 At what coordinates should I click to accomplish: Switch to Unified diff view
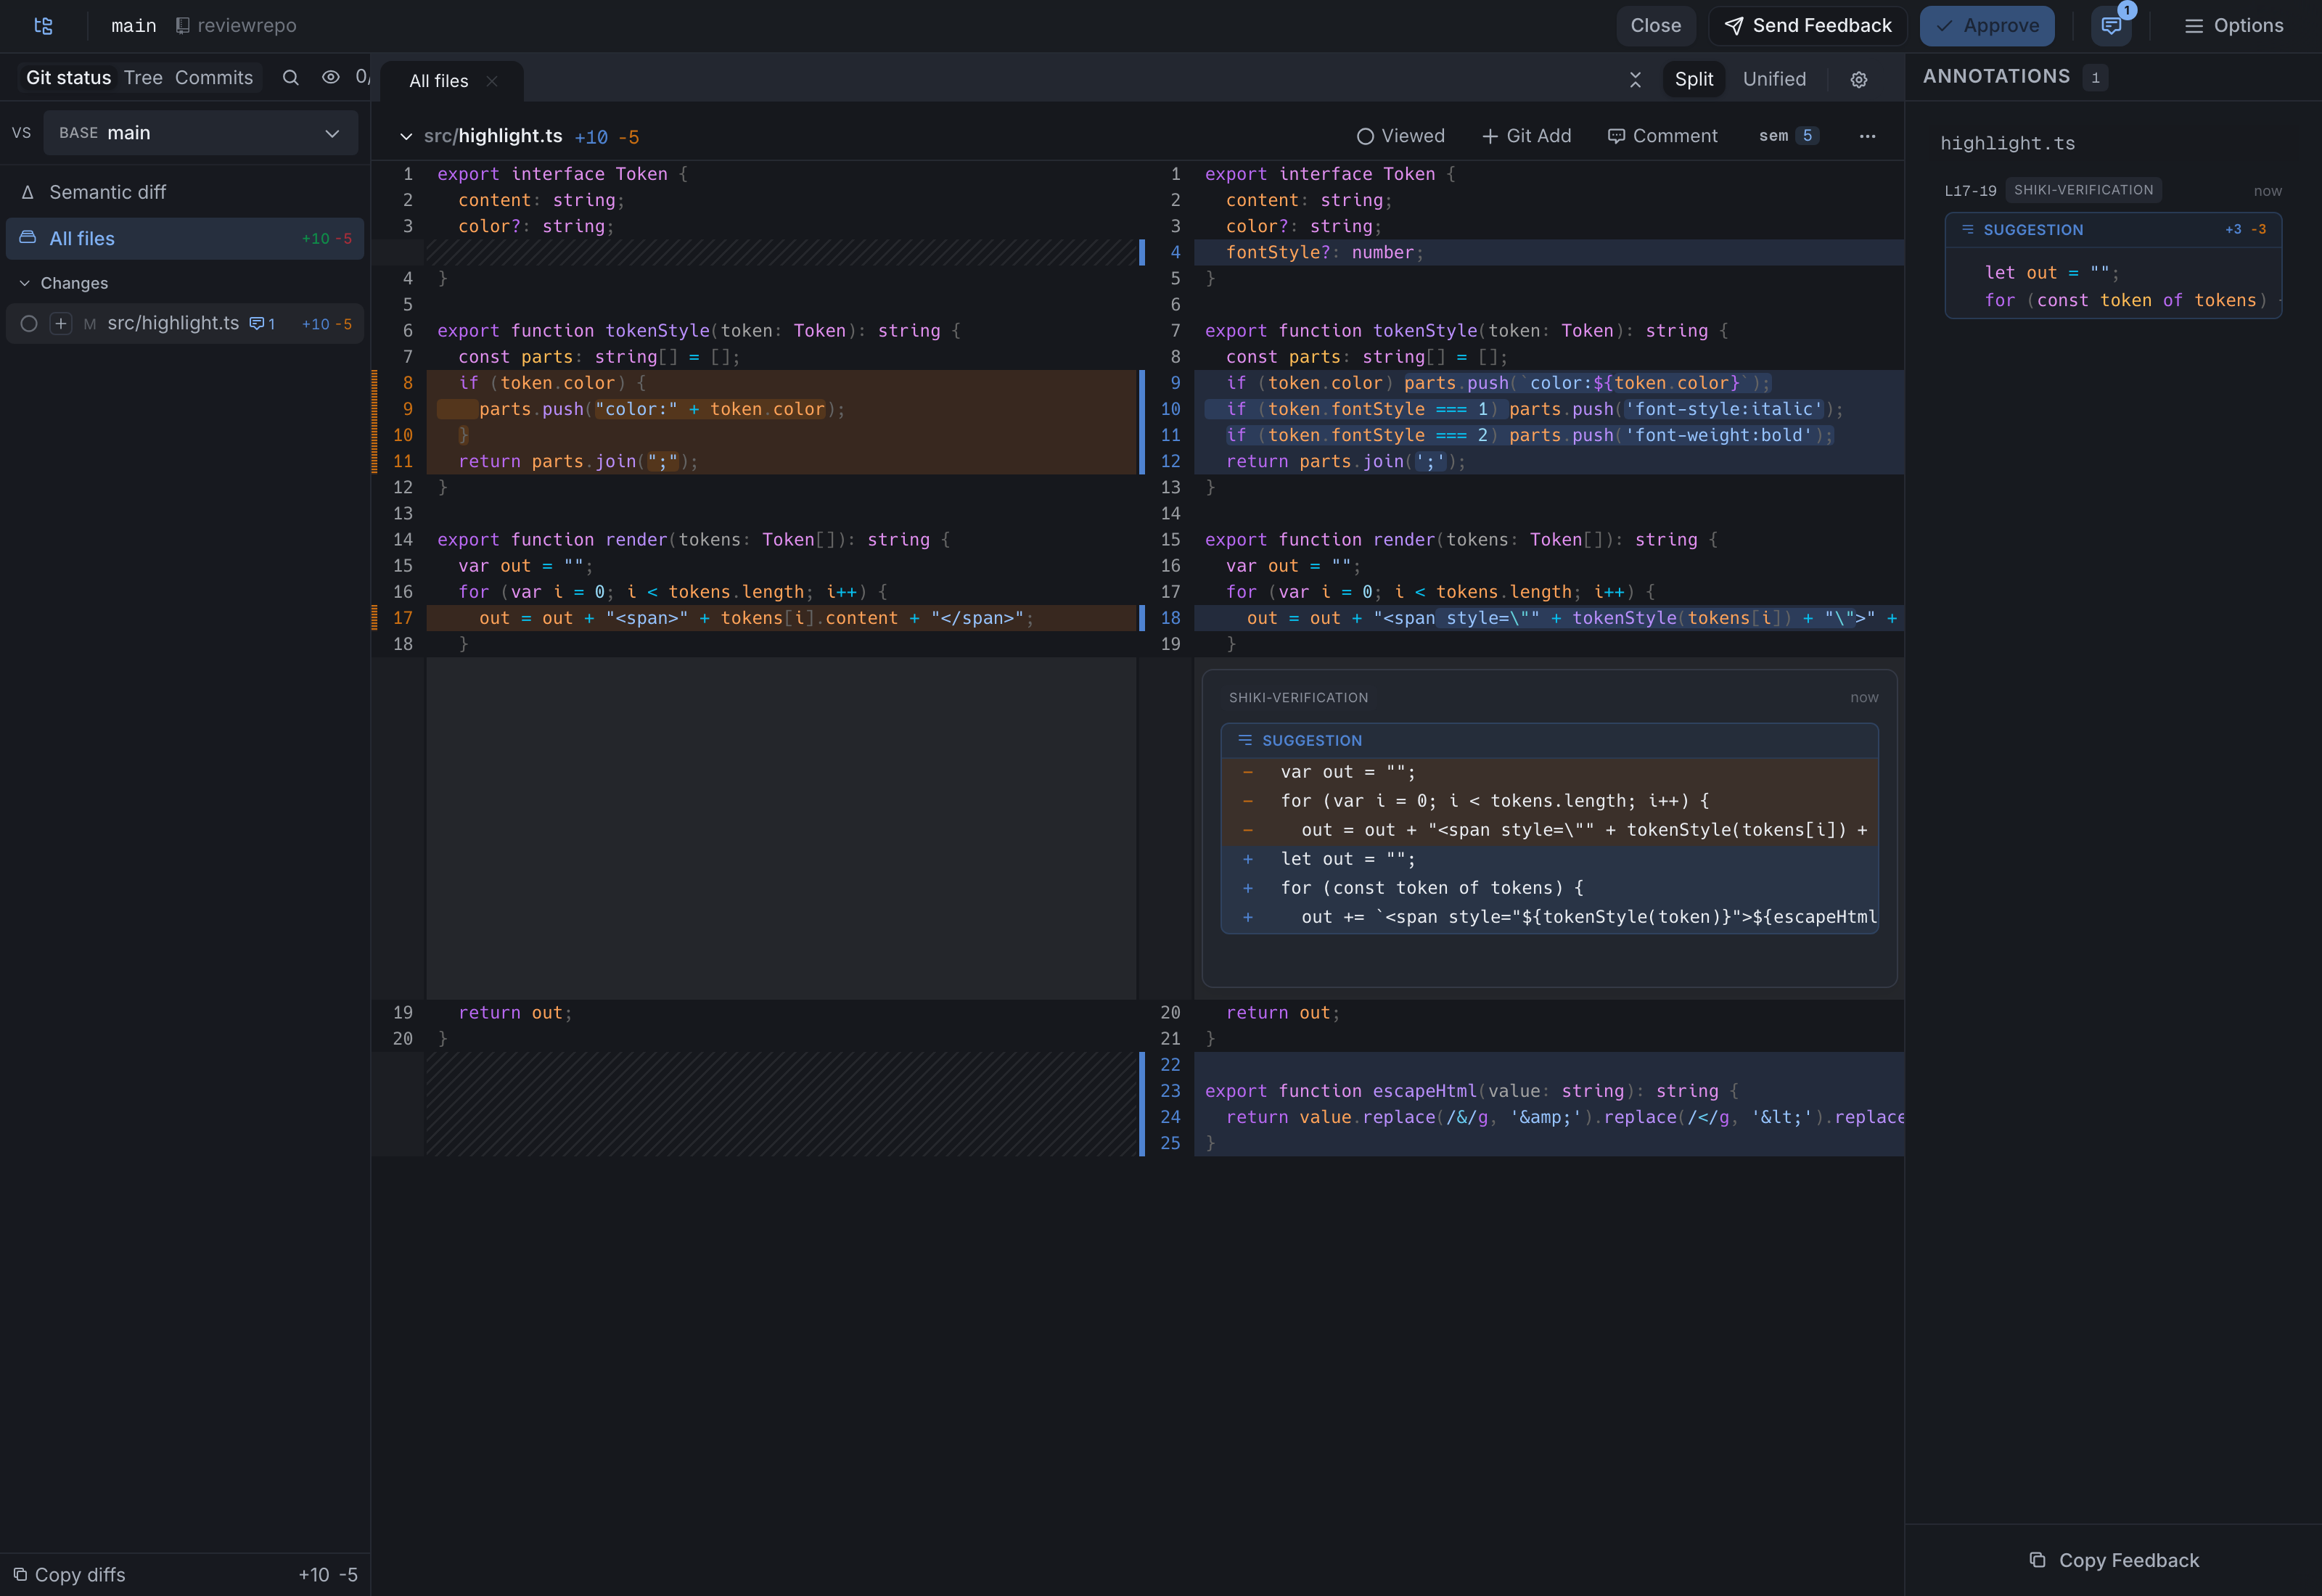pos(1774,79)
